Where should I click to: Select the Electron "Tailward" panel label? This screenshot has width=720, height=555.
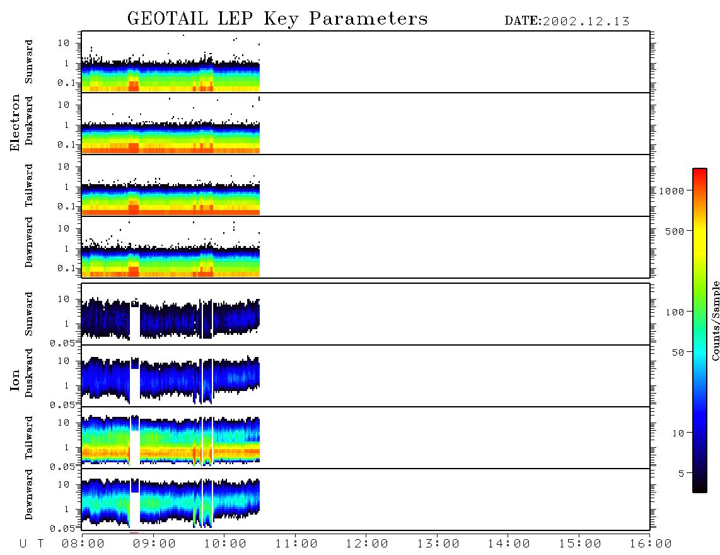[x=29, y=185]
